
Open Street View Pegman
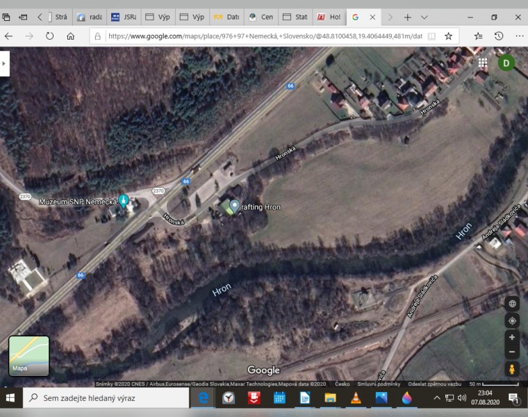(x=512, y=369)
